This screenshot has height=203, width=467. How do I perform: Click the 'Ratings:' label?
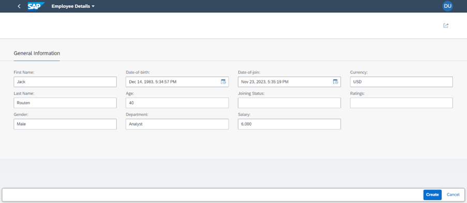pyautogui.click(x=357, y=93)
